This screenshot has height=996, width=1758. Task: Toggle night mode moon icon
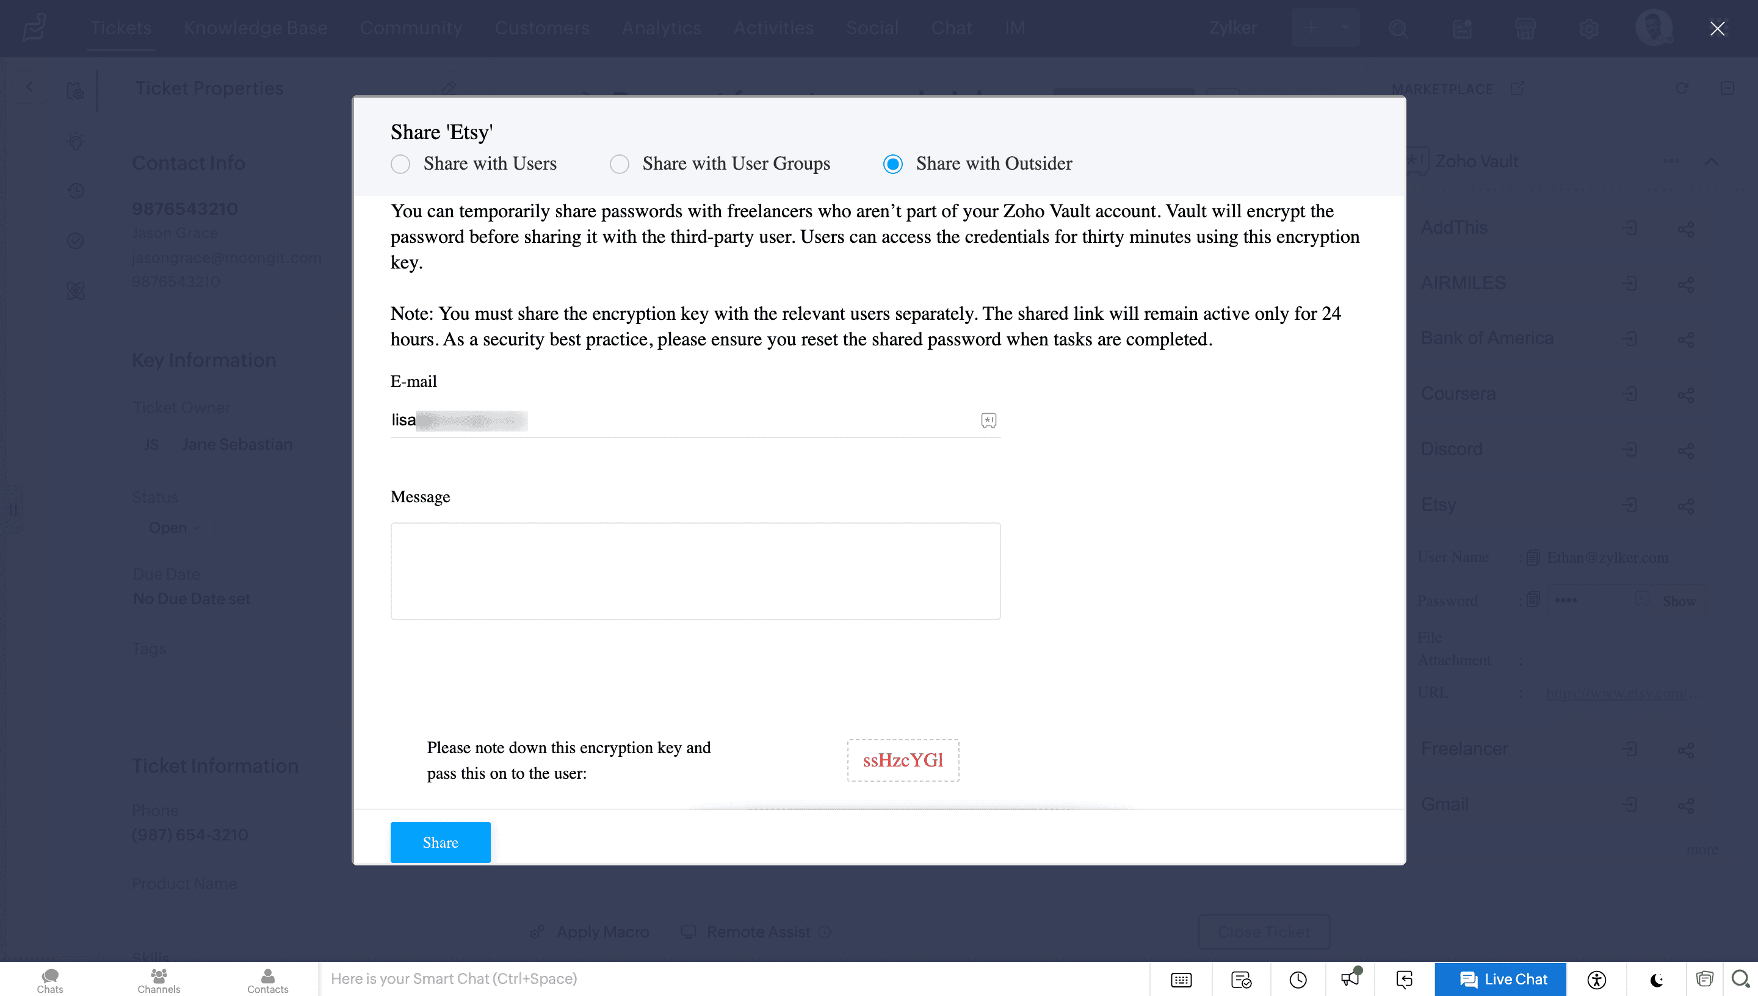pos(1656,980)
